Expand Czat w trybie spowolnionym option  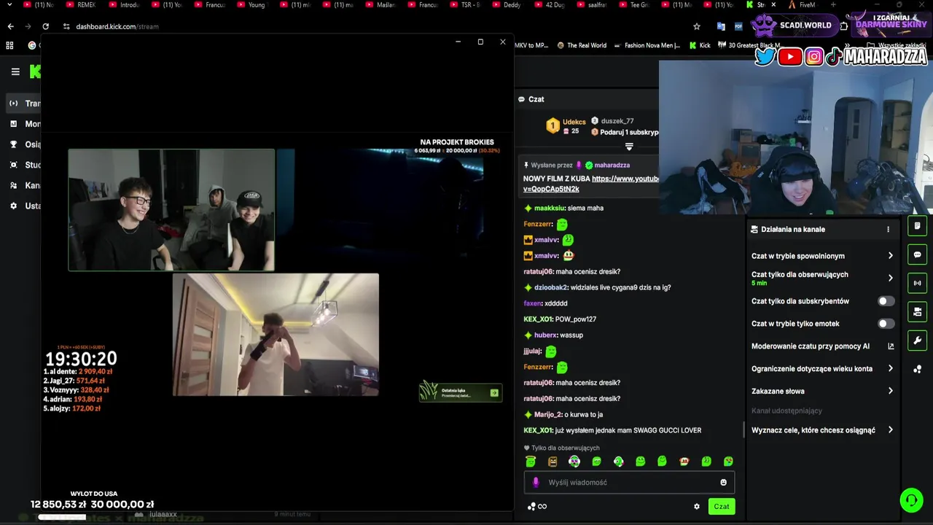[891, 256]
